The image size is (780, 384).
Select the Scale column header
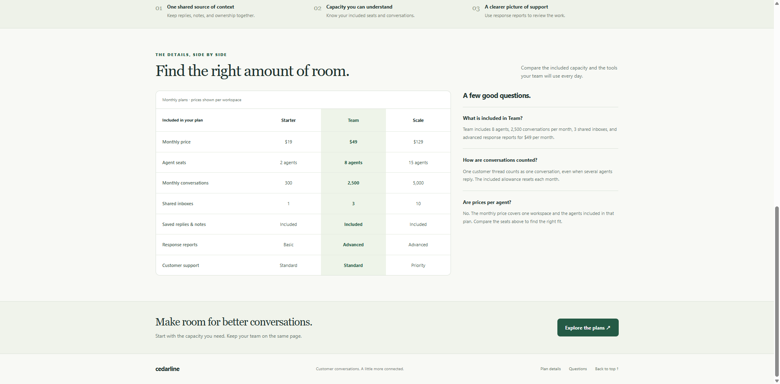(x=418, y=120)
